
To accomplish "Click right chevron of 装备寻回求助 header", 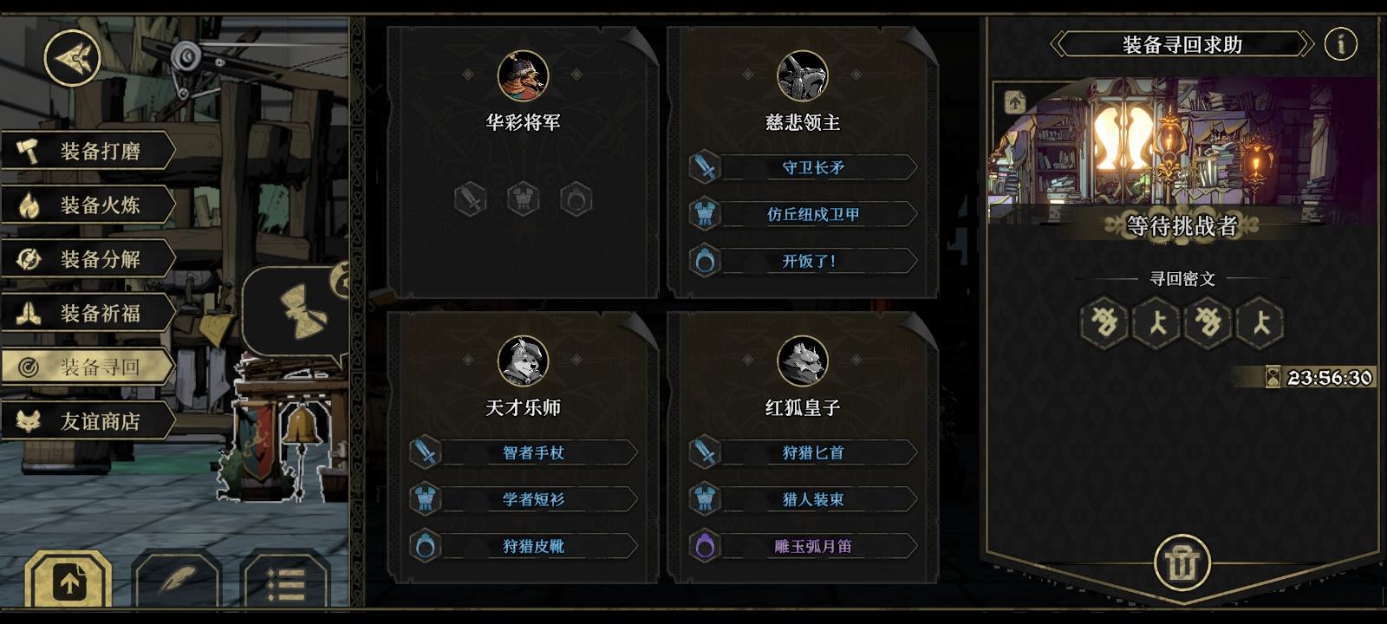I will [1306, 44].
